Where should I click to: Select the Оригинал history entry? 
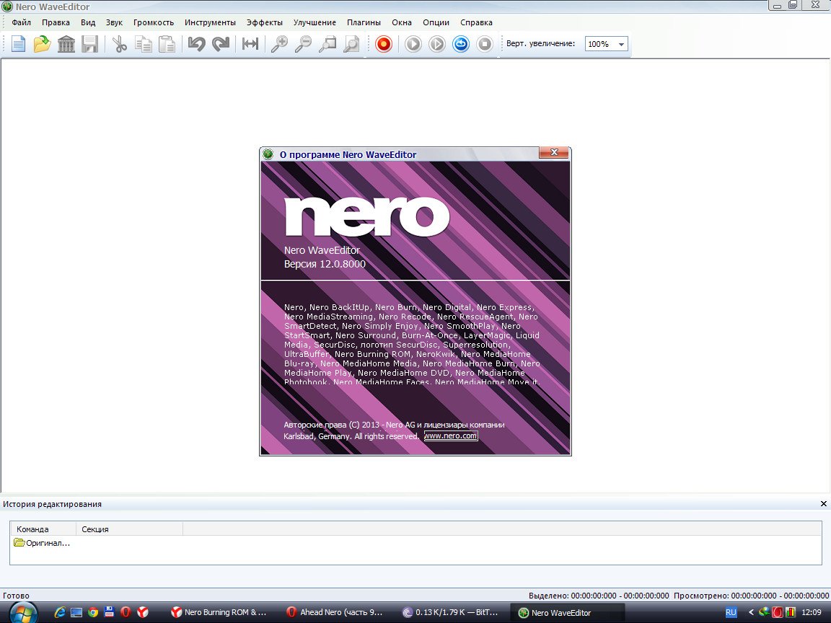click(x=42, y=543)
